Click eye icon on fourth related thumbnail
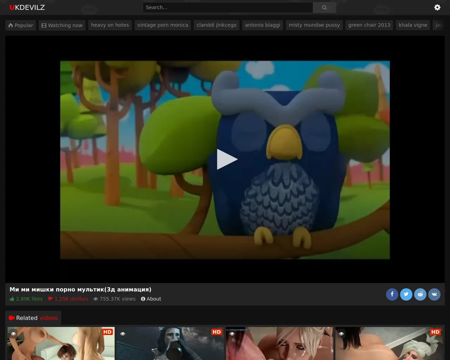450x360 pixels. tap(341, 334)
